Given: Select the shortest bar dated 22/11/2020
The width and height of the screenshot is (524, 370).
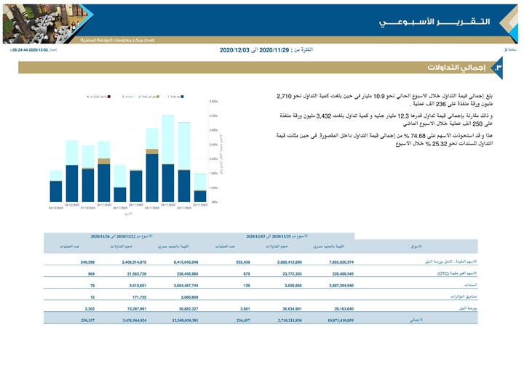Looking at the screenshot, I should (x=200, y=188).
